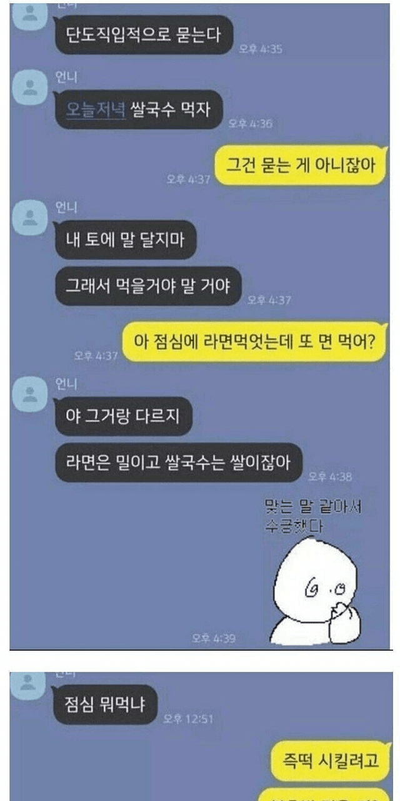Viewport: 400px width, 801px height.
Task: Open the 오늘저녁 highlighted link
Action: point(96,110)
